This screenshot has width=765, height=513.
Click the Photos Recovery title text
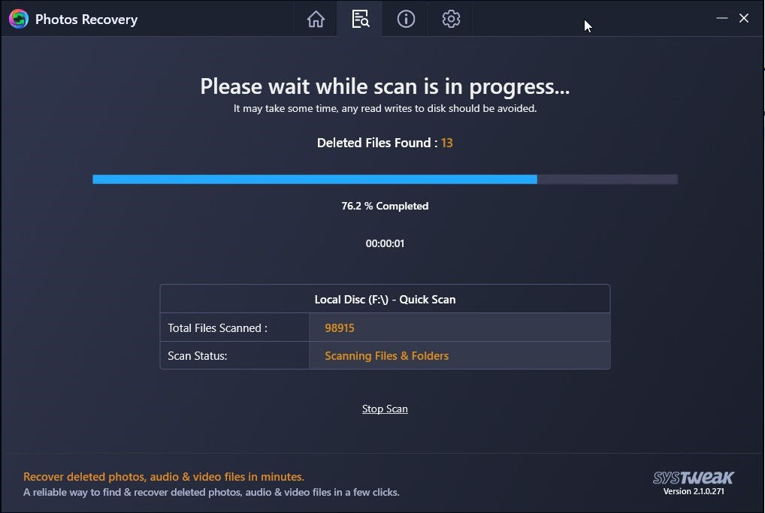pyautogui.click(x=86, y=20)
